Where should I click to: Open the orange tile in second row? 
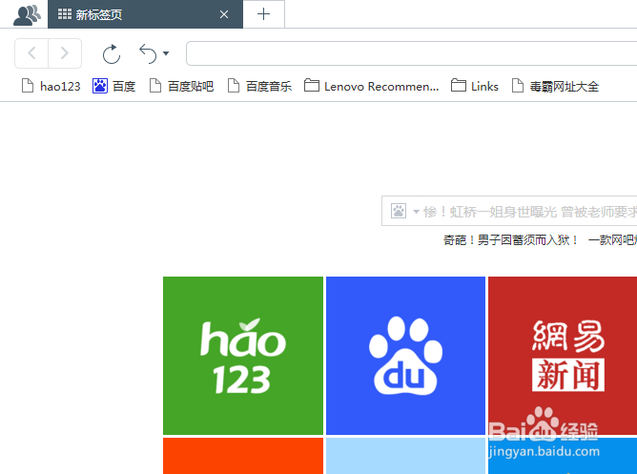pos(243,456)
